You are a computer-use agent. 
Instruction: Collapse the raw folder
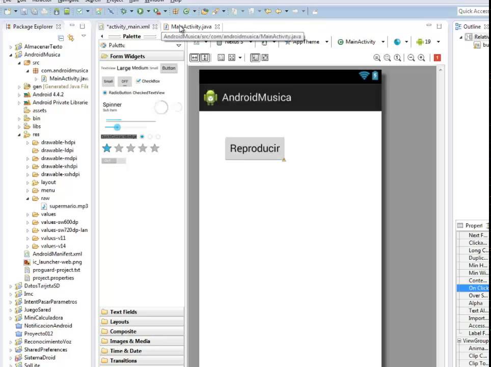click(x=28, y=198)
